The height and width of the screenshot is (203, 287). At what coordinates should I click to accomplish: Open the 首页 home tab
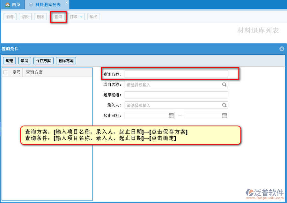click(13, 4)
